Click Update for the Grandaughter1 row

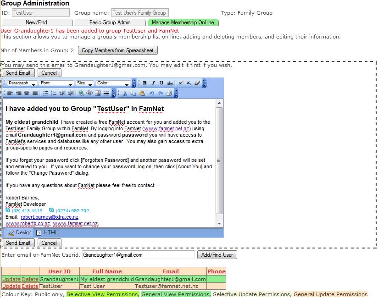coord(11,279)
